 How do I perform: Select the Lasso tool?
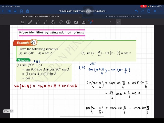(61, 22)
